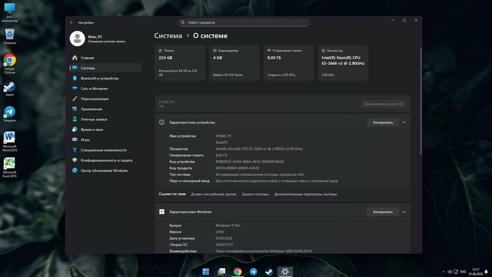Click the Видеоадаптер 4 GB card
The width and height of the screenshot is (492, 277).
coord(234,63)
